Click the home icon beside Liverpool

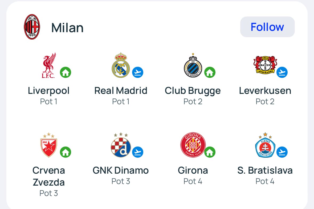click(66, 72)
